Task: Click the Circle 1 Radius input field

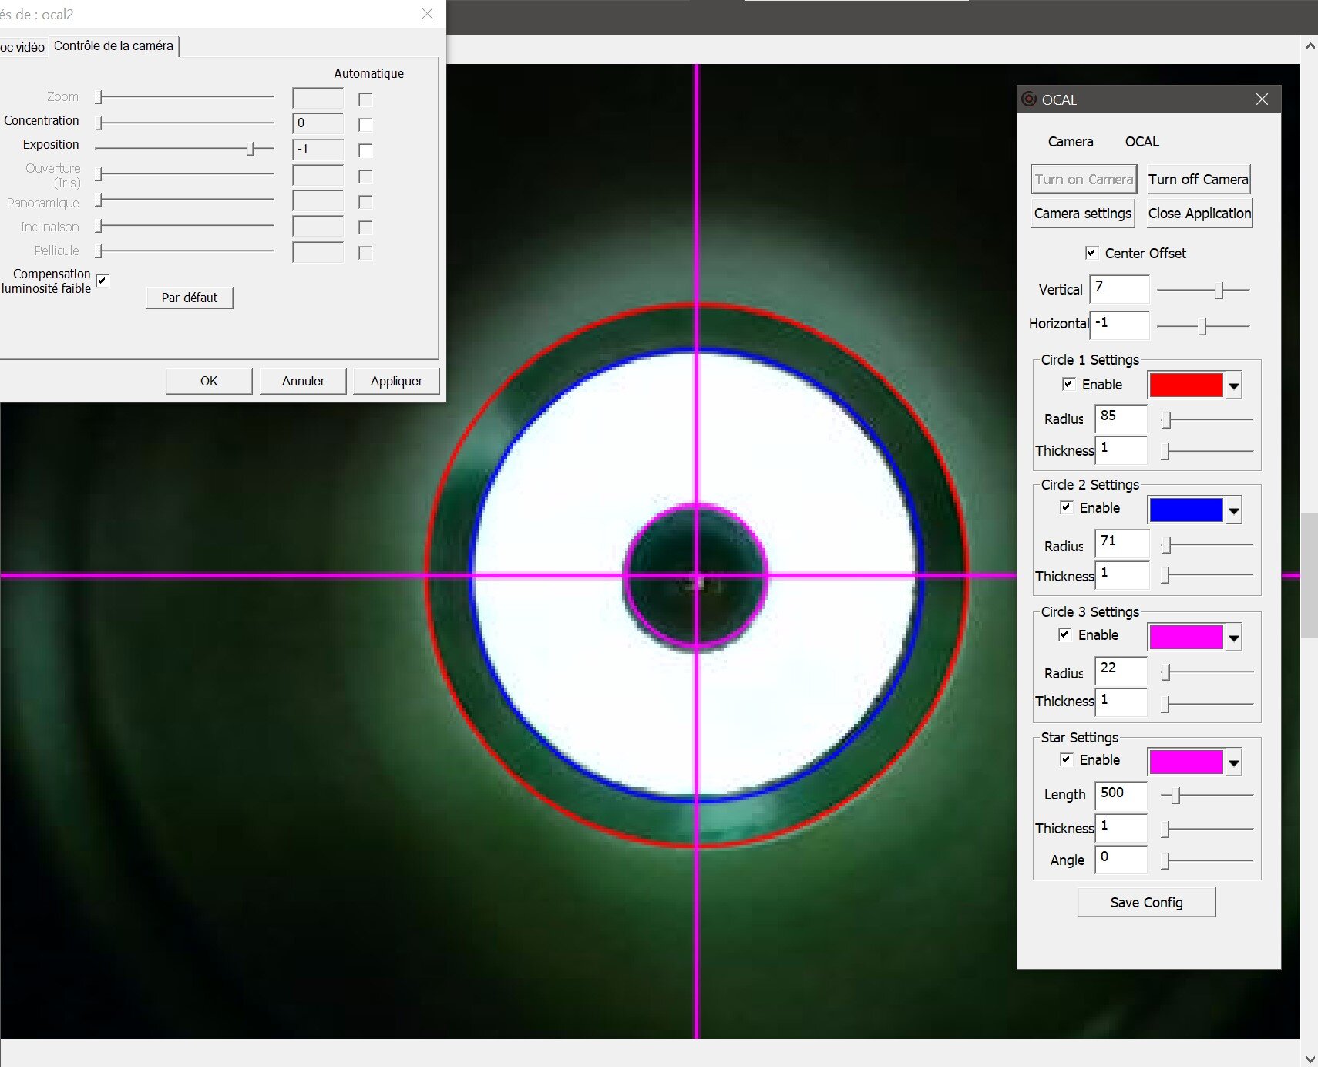Action: pyautogui.click(x=1121, y=418)
